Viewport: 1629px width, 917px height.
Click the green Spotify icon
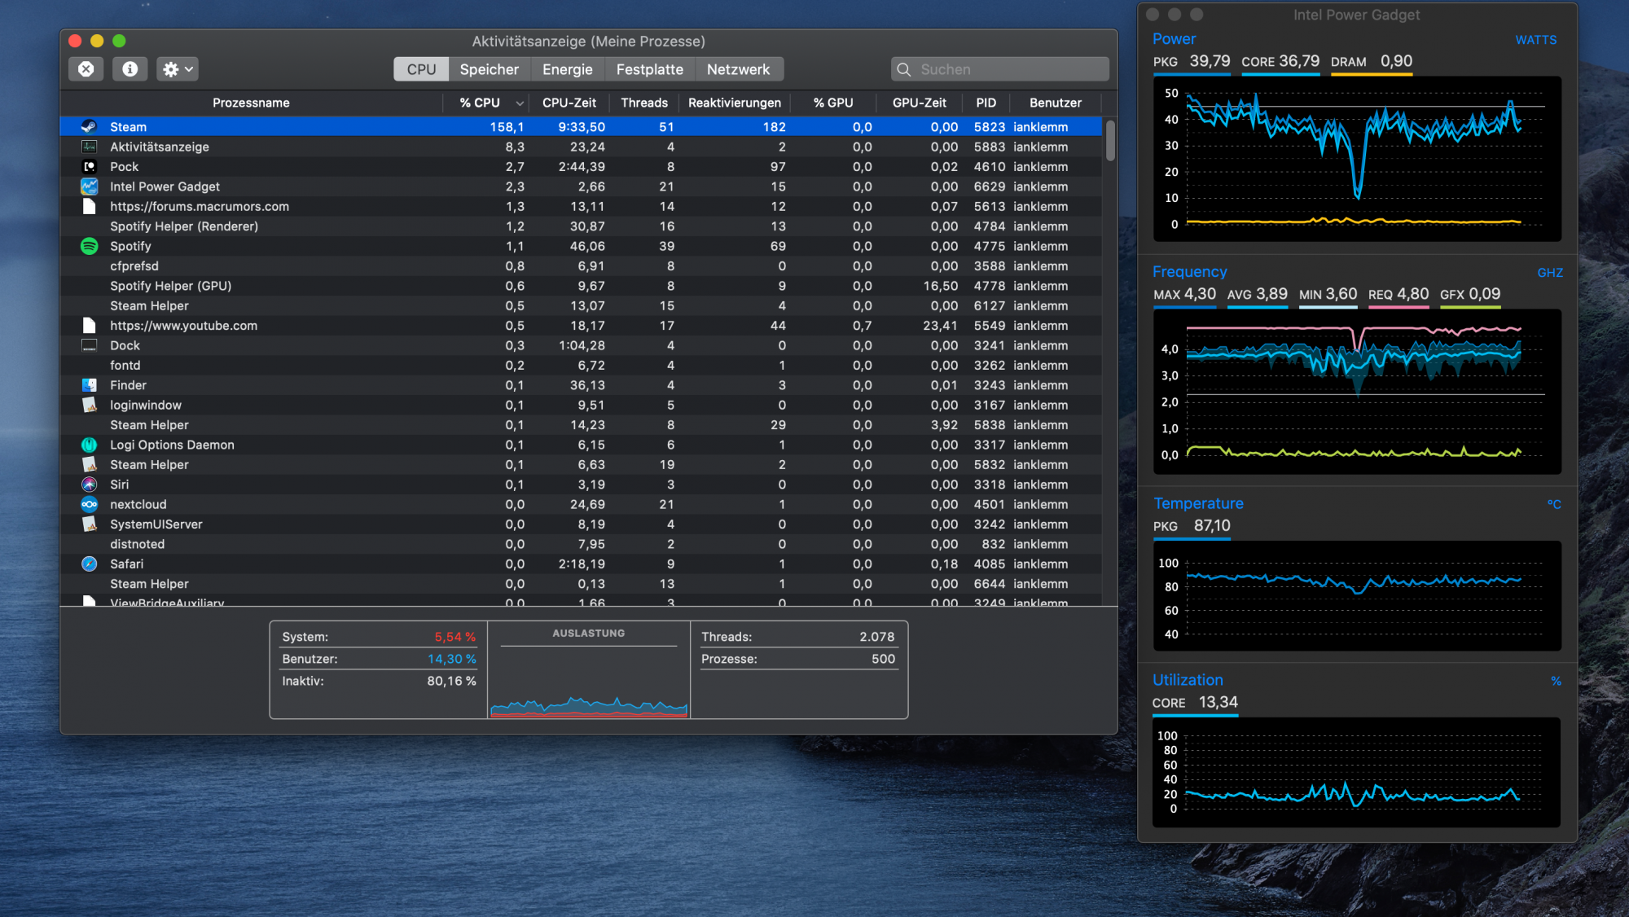(x=90, y=246)
